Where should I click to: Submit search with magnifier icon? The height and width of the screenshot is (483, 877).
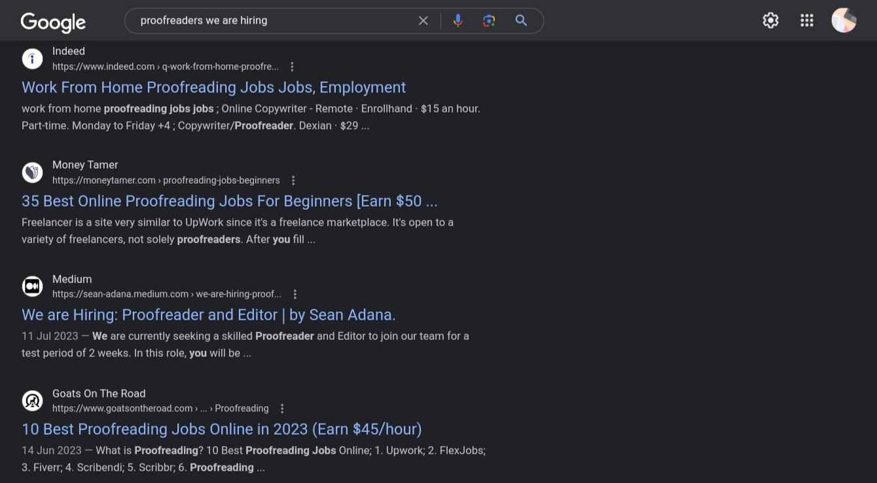521,21
